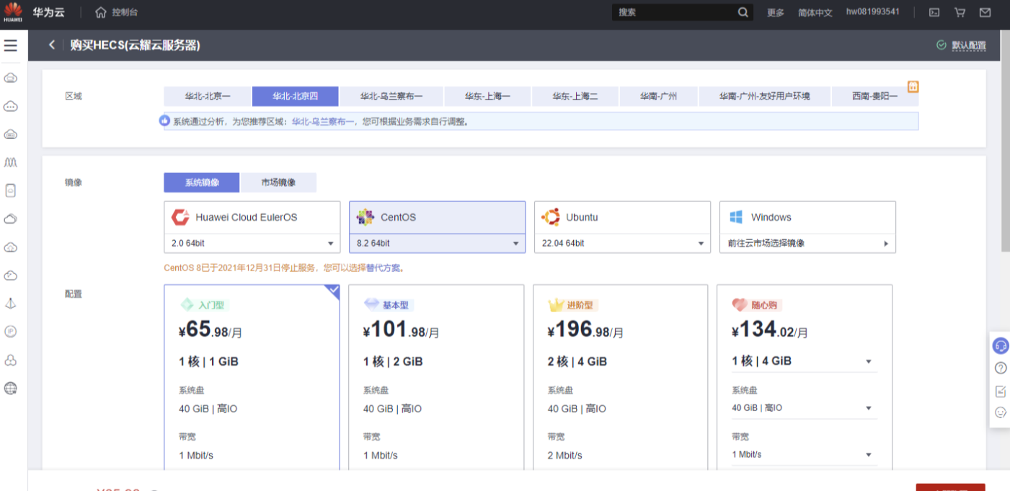
Task: Select the 基本型 ¥101.98 configuration card
Action: pos(436,377)
